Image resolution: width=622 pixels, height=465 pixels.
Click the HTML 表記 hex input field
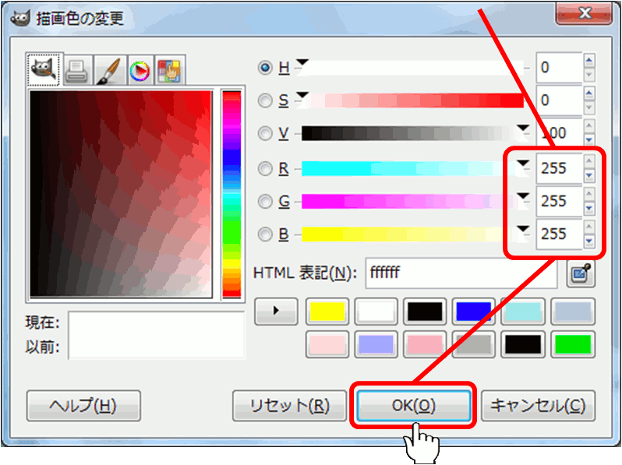[460, 273]
